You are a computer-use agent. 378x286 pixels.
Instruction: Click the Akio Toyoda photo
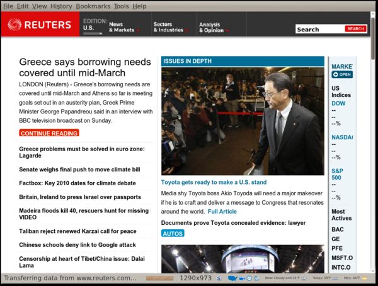pyautogui.click(x=243, y=121)
